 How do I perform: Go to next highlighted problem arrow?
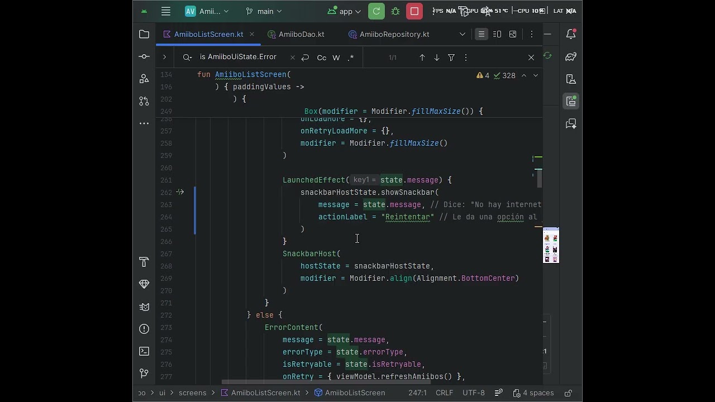point(536,75)
